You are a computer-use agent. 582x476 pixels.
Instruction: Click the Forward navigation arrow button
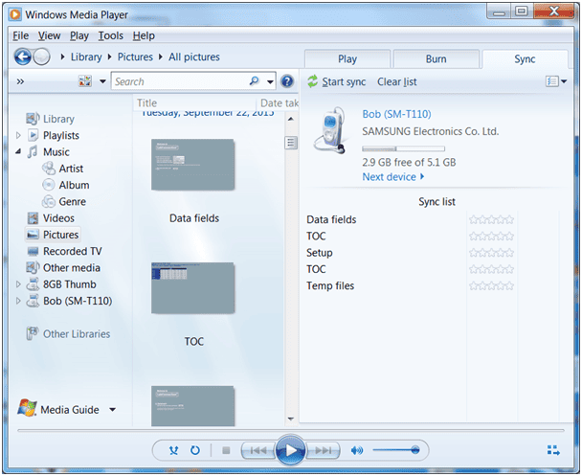coord(41,57)
